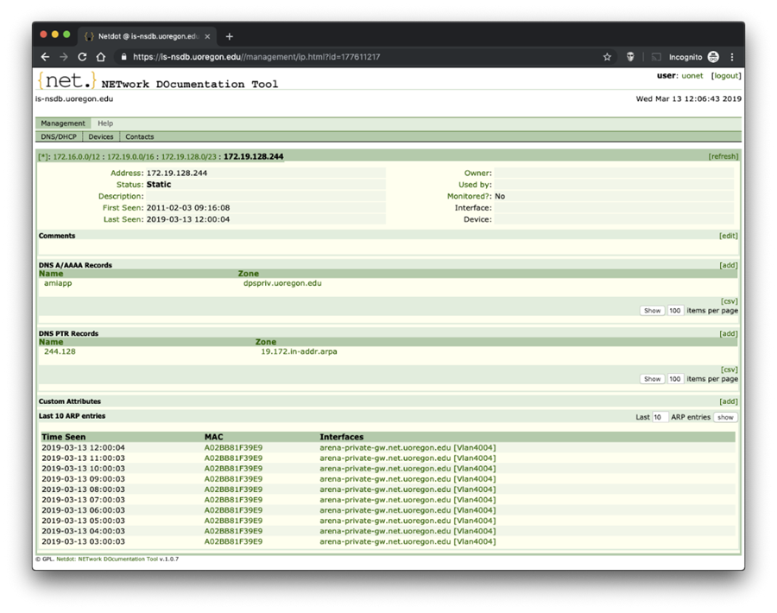The height and width of the screenshot is (613, 777).
Task: Open arena-private-gw interface in 07:00:03 row
Action: click(407, 500)
